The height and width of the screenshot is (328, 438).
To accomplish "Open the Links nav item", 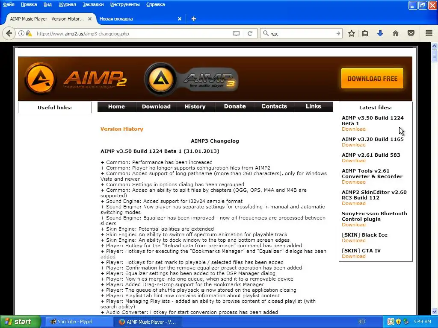I will pyautogui.click(x=314, y=106).
